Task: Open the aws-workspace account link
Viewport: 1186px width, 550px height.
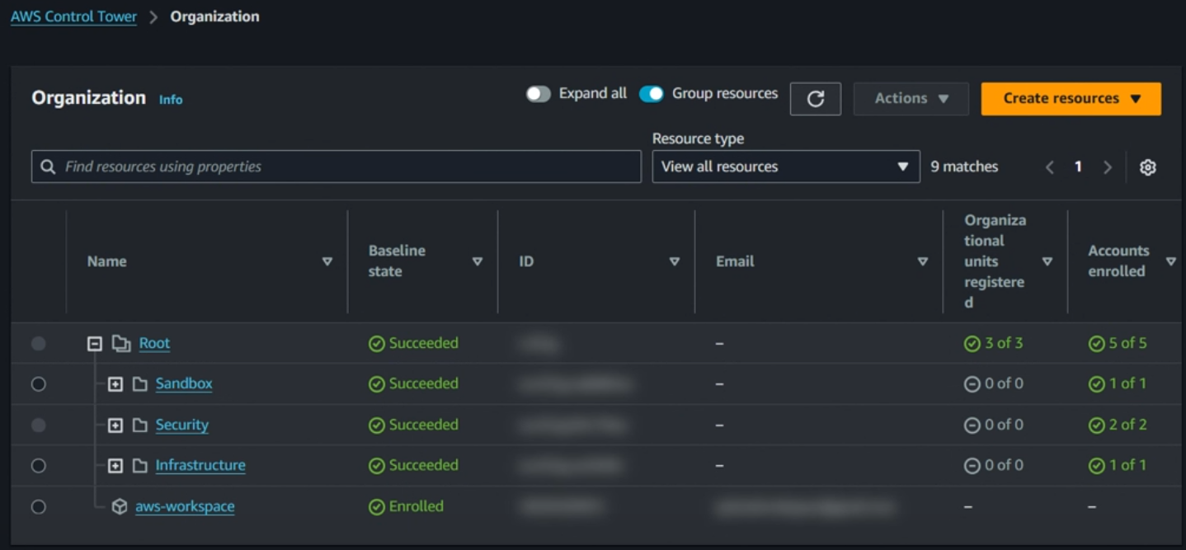Action: coord(185,507)
